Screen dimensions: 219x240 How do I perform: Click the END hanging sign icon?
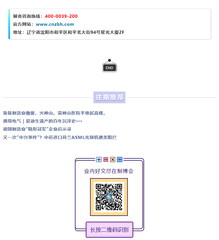tap(109, 66)
